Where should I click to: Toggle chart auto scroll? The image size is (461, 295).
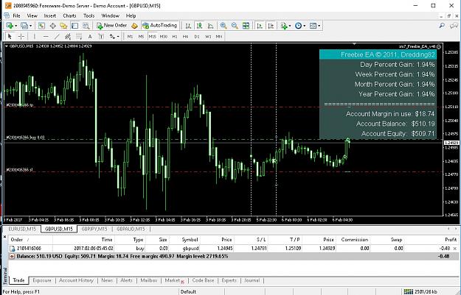(x=260, y=26)
